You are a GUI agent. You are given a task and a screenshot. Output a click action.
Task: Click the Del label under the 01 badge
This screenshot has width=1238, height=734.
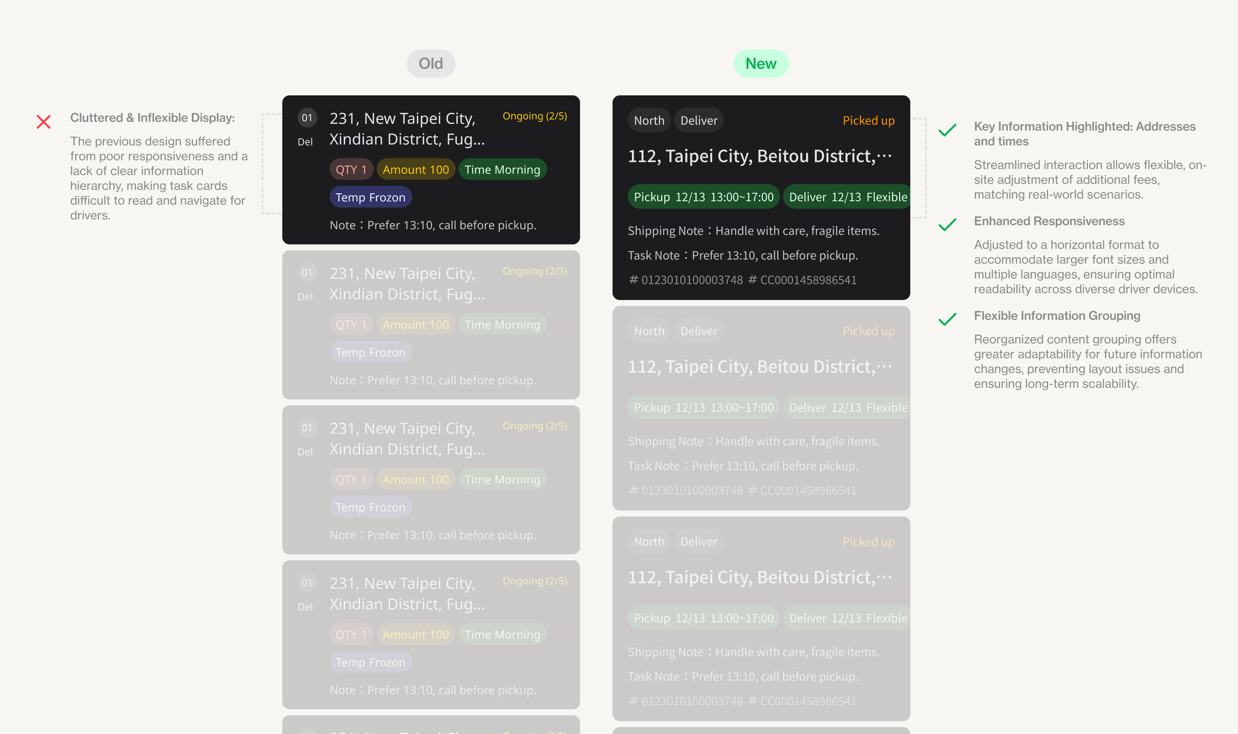(305, 142)
